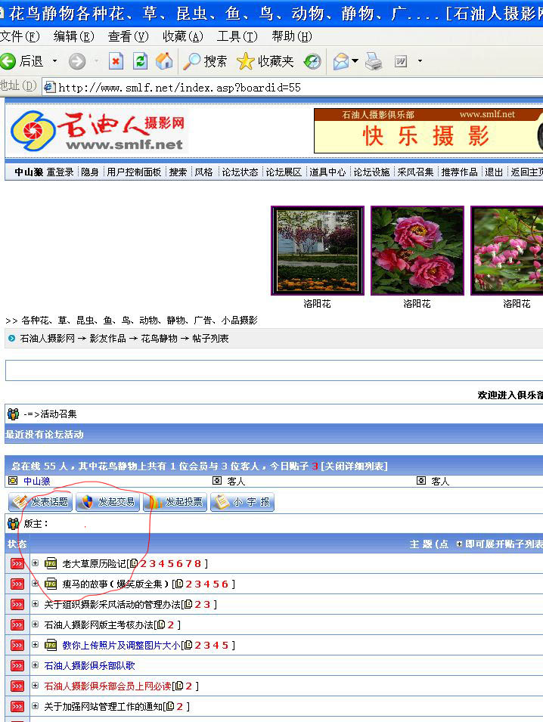The image size is (543, 722).
Task: Click the 关闭详细列表 online list toggle
Action: tap(354, 466)
